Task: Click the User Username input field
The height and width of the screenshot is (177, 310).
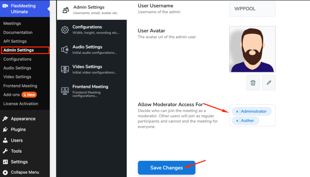Action: (x=252, y=9)
